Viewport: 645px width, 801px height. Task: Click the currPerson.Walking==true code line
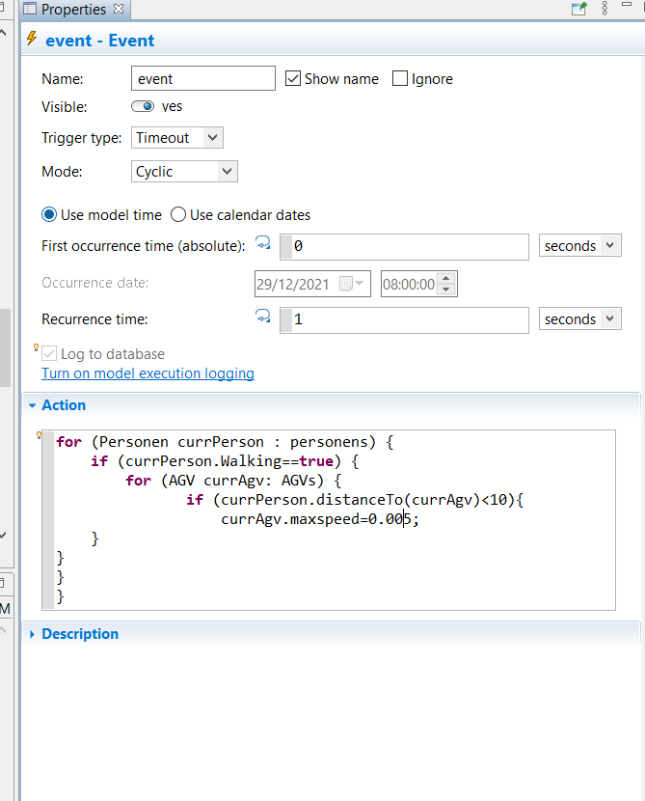pos(225,461)
